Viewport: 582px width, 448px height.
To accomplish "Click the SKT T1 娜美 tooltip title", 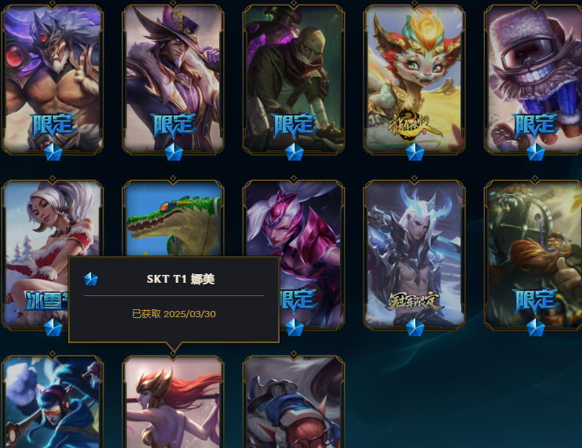I will 181,279.
